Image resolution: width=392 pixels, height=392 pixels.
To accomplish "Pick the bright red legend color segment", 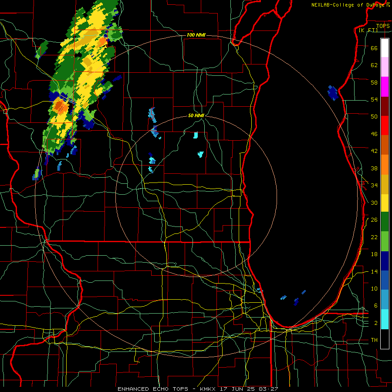I will 385,125.
